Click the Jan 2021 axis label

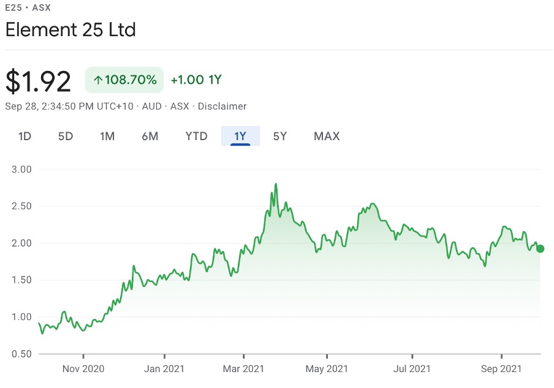(x=164, y=369)
